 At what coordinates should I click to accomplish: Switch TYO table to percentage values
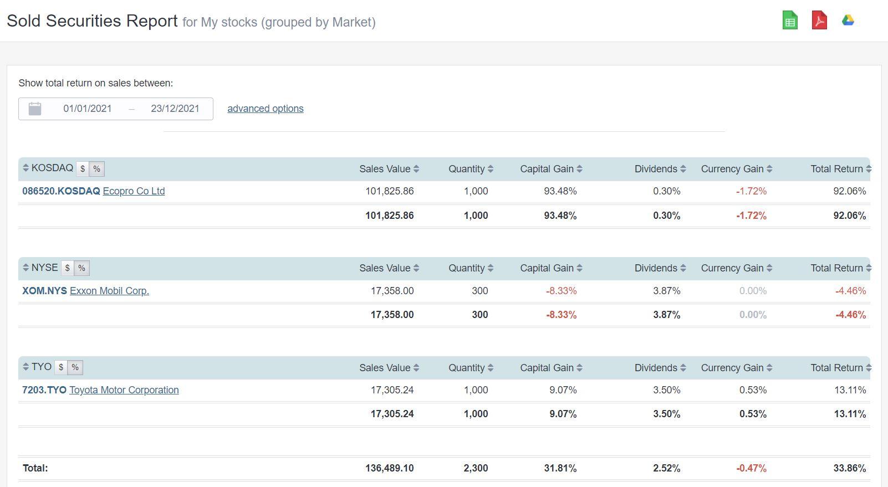coord(75,367)
